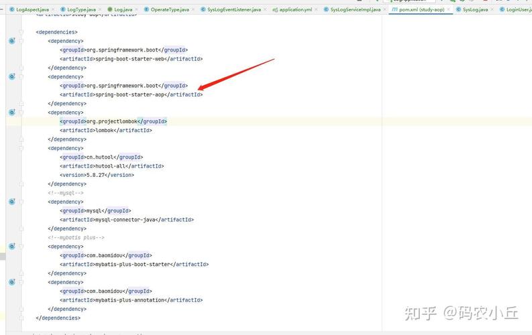Close the SysLogEventListener.java tab
The height and width of the screenshot is (335, 532).
(x=265, y=9)
